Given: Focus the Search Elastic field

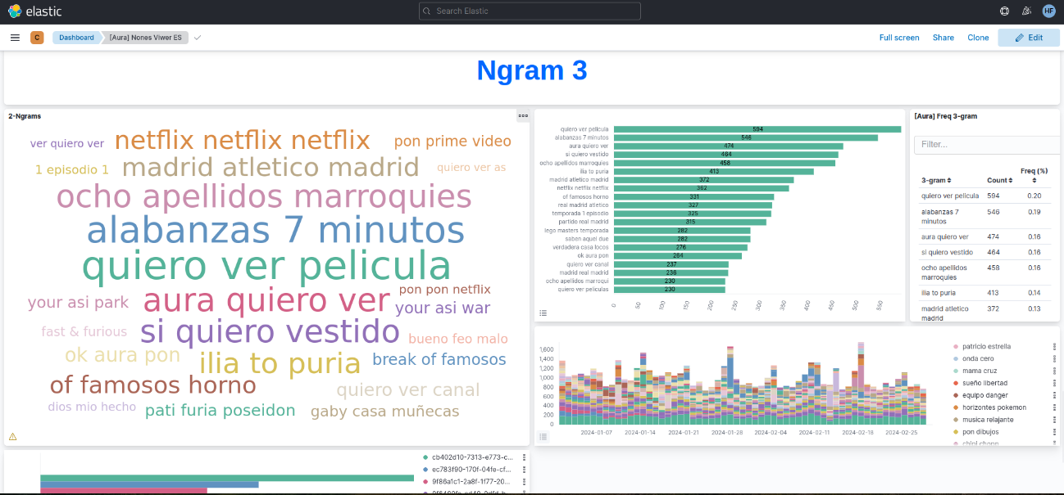Looking at the screenshot, I should coord(530,11).
